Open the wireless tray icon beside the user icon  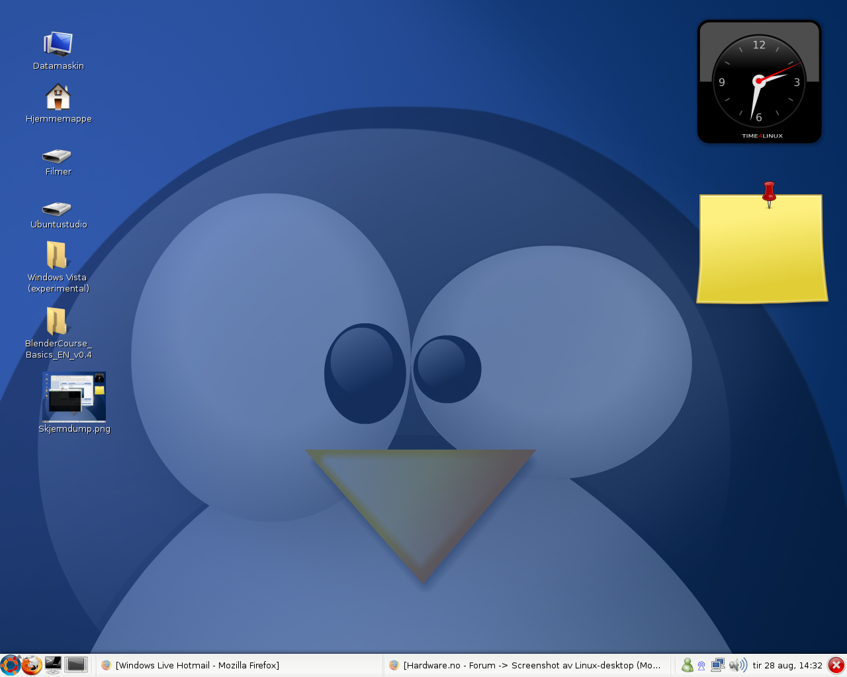(701, 666)
